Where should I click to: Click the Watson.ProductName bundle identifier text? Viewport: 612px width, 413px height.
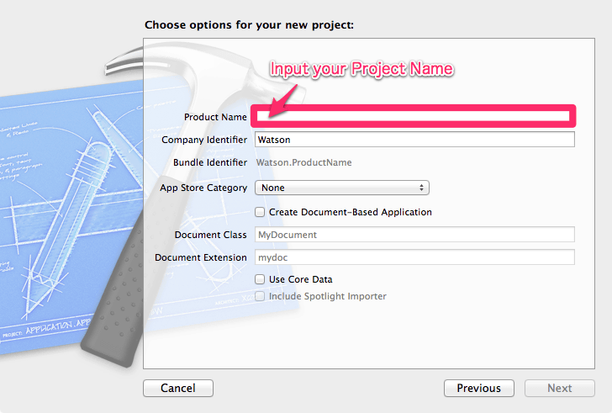pos(303,162)
